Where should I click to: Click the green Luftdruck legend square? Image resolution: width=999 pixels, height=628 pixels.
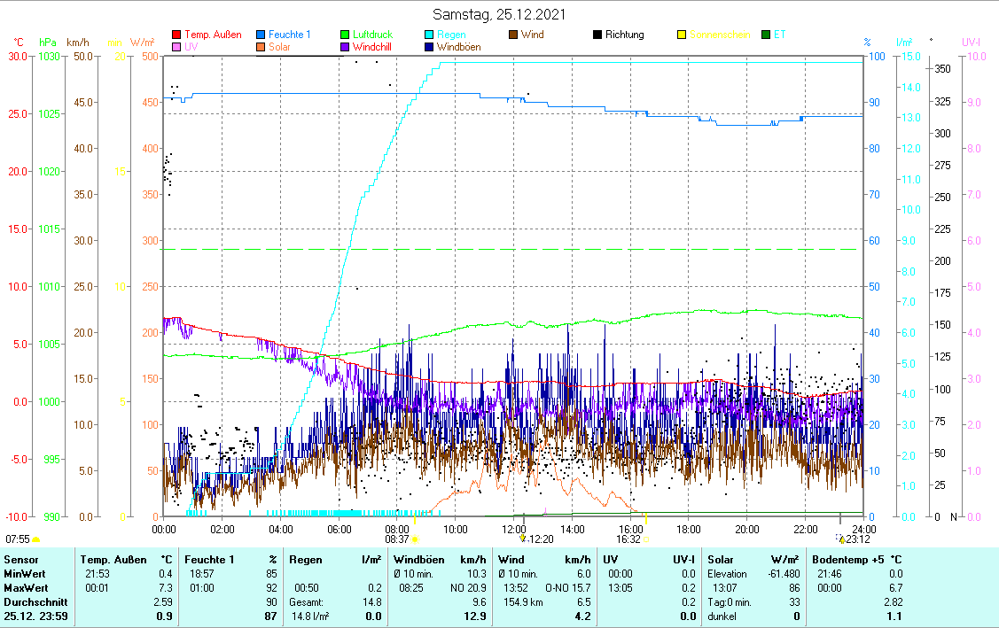coord(346,35)
